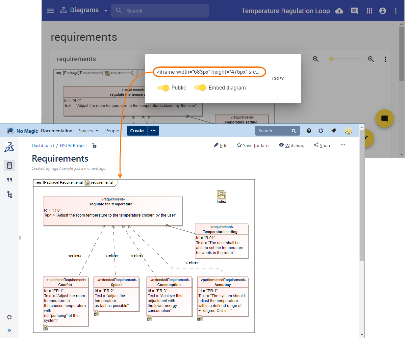The width and height of the screenshot is (405, 338).
Task: Open the hamburger menu in Diagrams app
Action: (50, 11)
